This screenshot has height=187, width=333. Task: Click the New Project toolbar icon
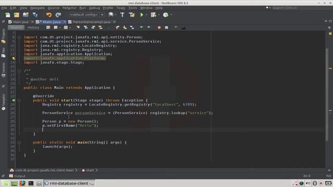coord(17,15)
